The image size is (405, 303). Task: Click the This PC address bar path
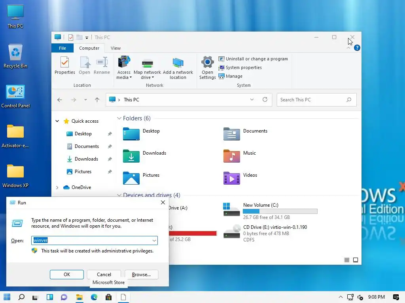tap(131, 100)
